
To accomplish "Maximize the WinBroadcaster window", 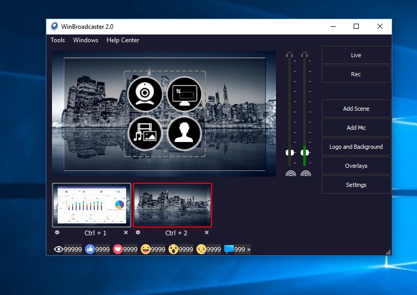I will [x=356, y=26].
